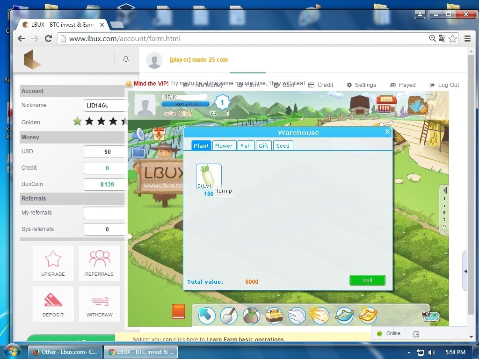Open the gift box icon
Screen dimensions: 479x359
pos(159,134)
